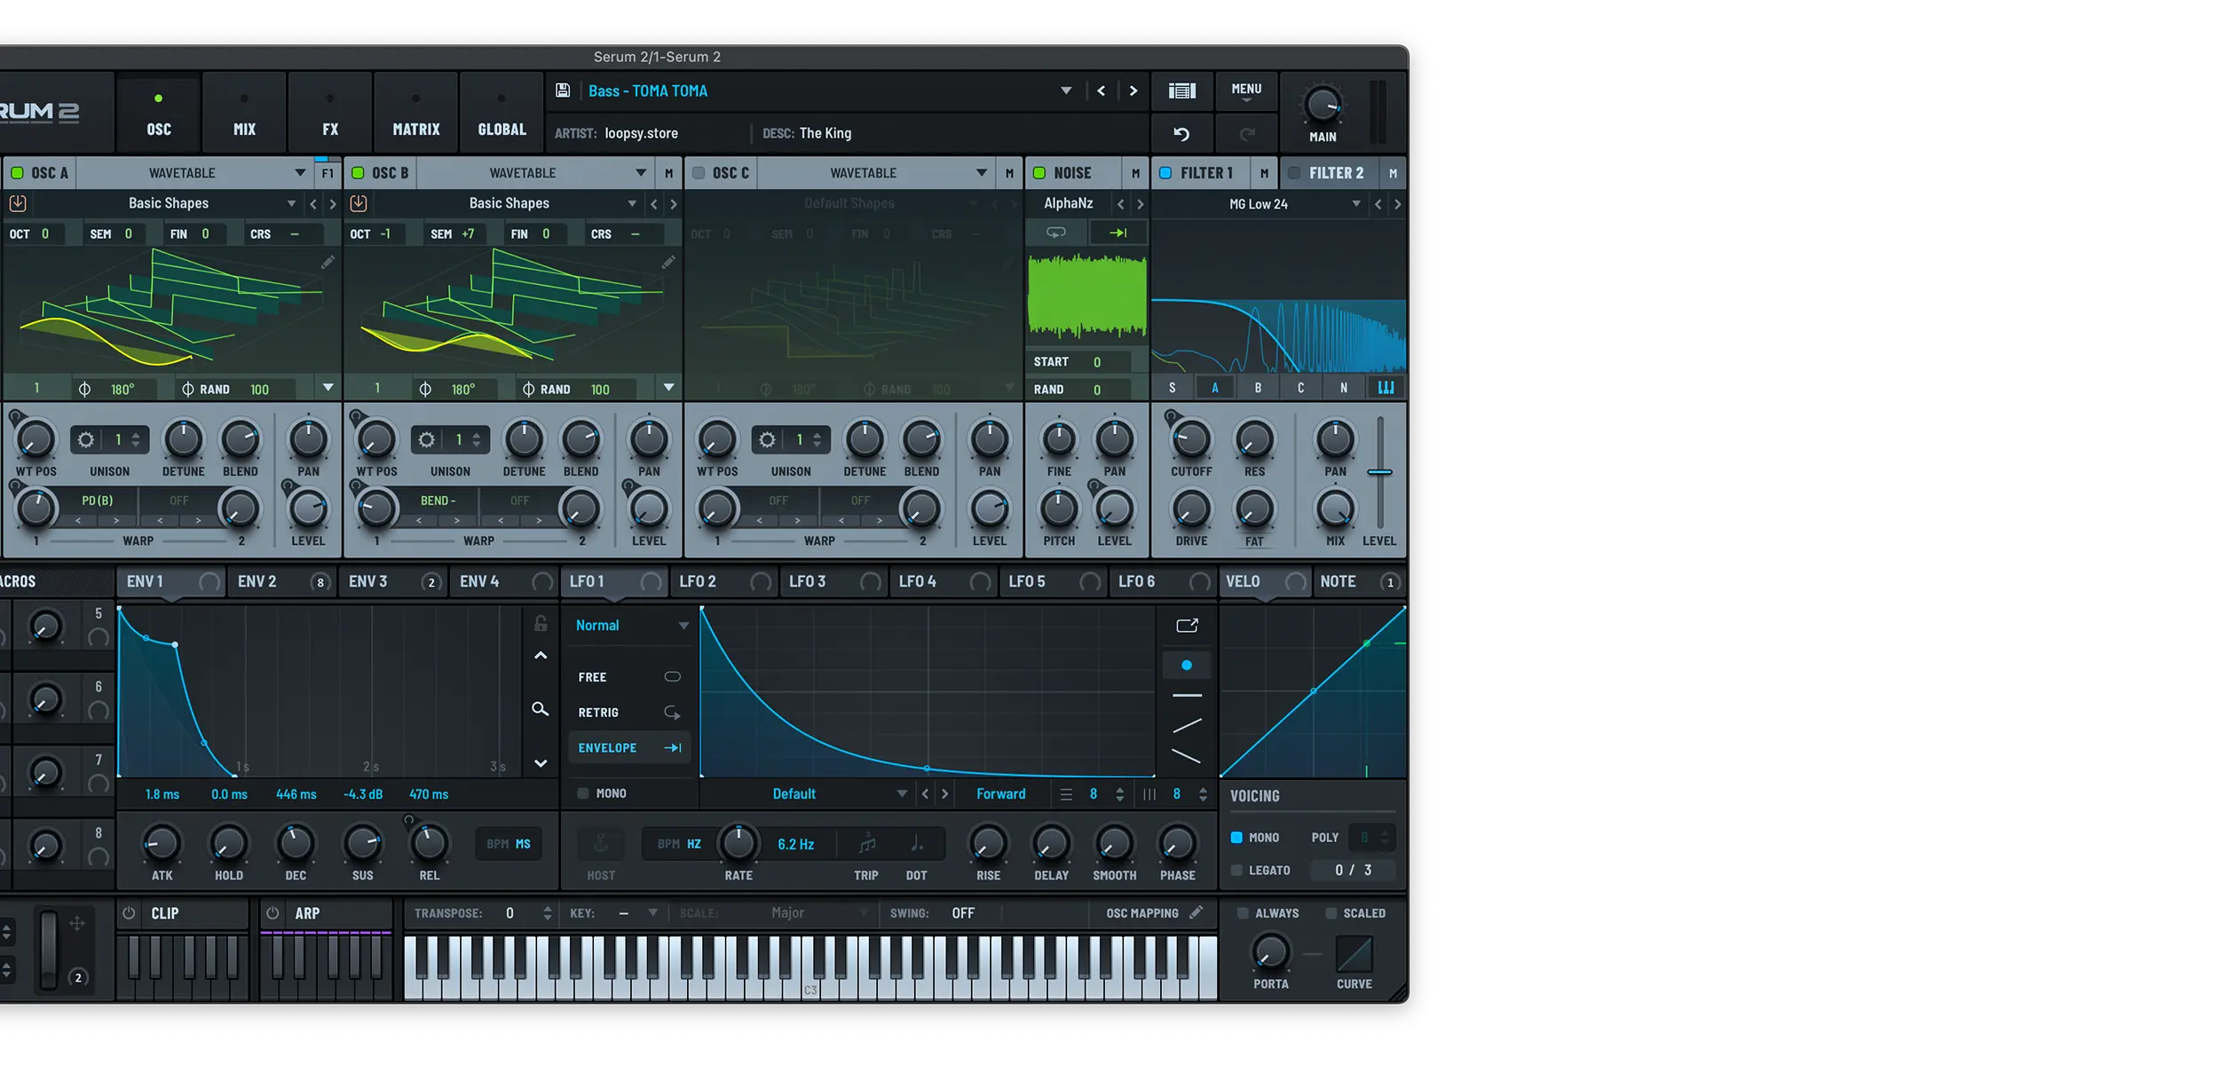Disable OSC A enable switch

pyautogui.click(x=17, y=173)
